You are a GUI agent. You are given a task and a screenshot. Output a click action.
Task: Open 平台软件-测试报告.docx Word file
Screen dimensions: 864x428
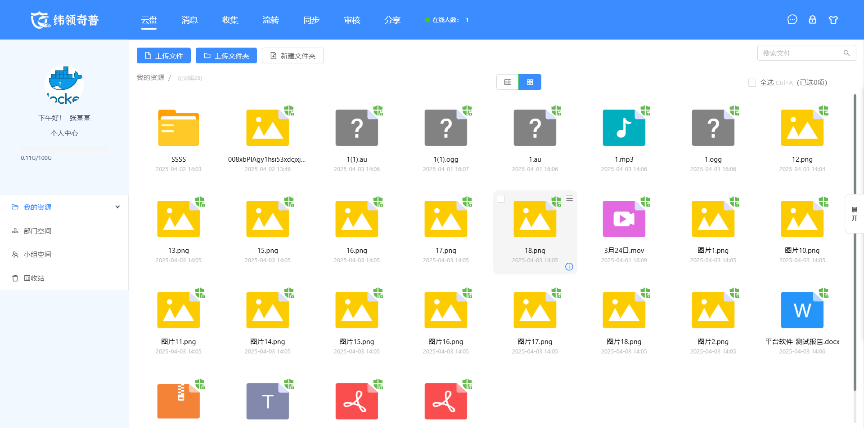coord(802,310)
